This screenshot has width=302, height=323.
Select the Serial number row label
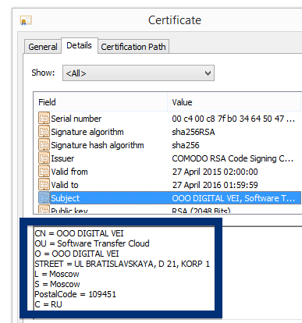pos(76,119)
